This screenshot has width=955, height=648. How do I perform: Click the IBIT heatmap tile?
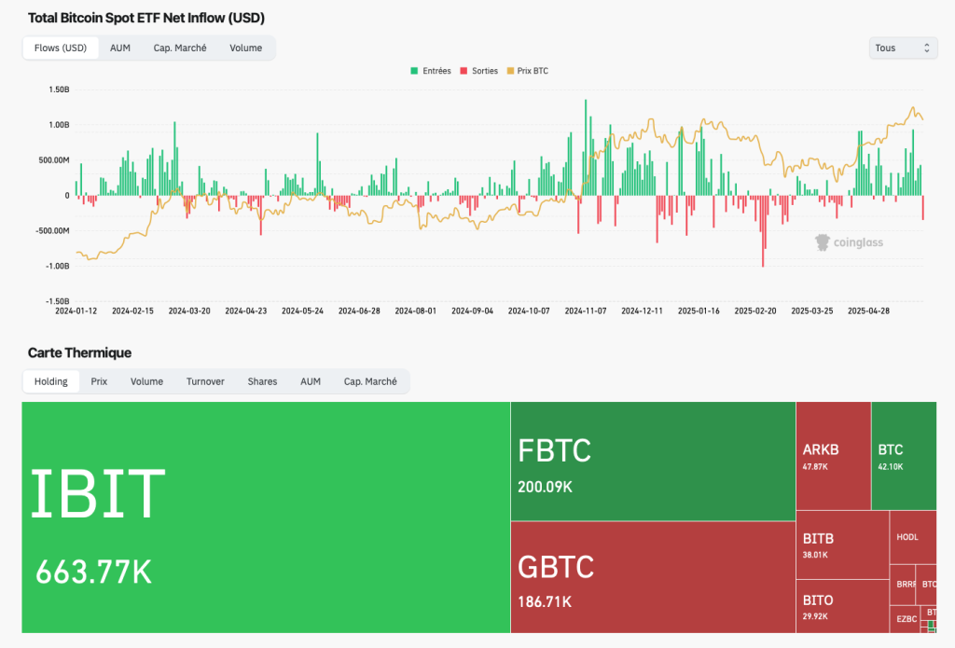click(x=266, y=517)
